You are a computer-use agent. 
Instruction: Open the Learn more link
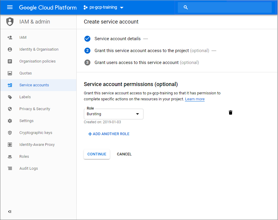(x=194, y=99)
